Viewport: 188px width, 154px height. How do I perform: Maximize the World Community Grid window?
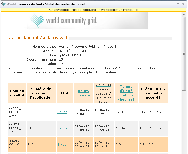click(x=178, y=4)
